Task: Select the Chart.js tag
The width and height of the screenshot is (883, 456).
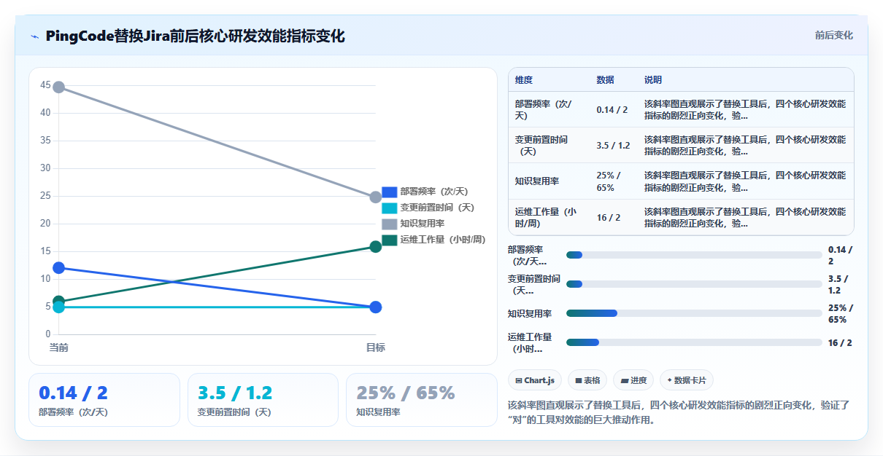Action: [534, 380]
